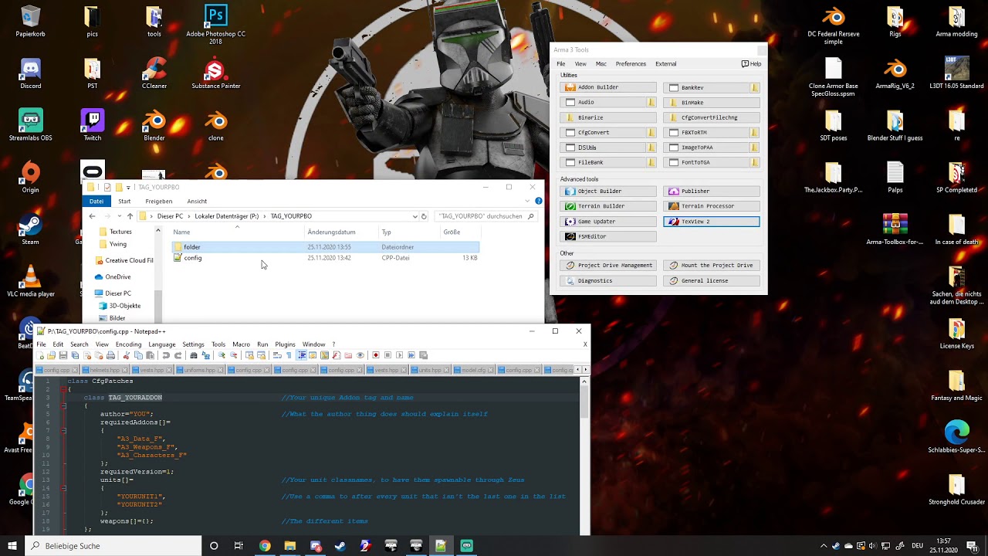Toggle word wrap icon in Notepad++ toolbar
Image resolution: width=988 pixels, height=556 pixels.
277,355
